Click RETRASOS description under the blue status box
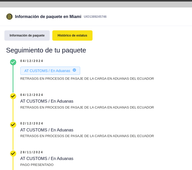Screen dimensions: 192x170 [87, 79]
